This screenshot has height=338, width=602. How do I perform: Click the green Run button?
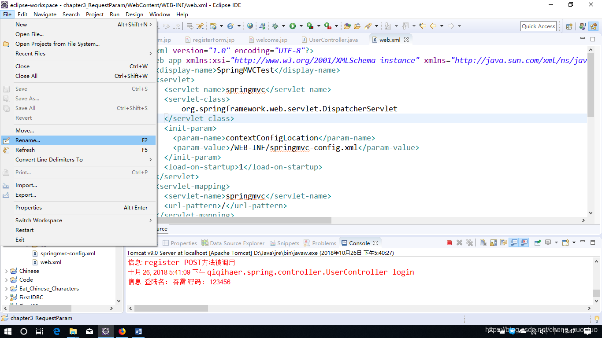tap(293, 26)
